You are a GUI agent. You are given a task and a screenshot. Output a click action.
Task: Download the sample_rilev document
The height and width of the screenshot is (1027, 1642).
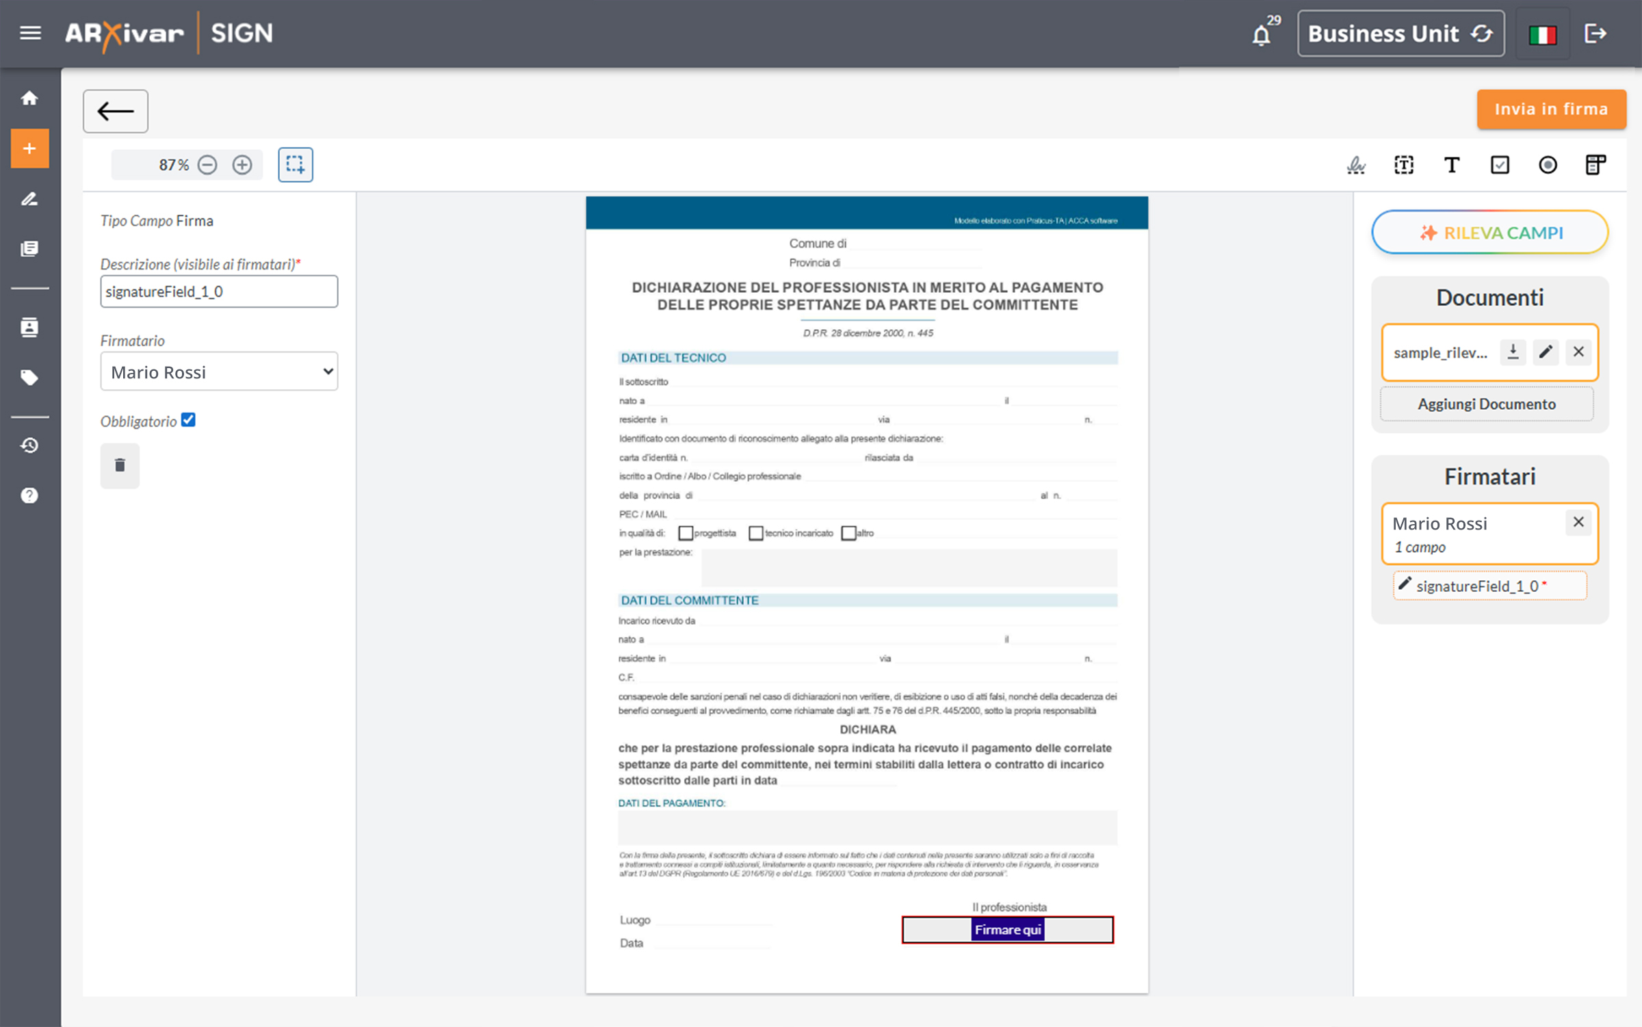[x=1513, y=352]
